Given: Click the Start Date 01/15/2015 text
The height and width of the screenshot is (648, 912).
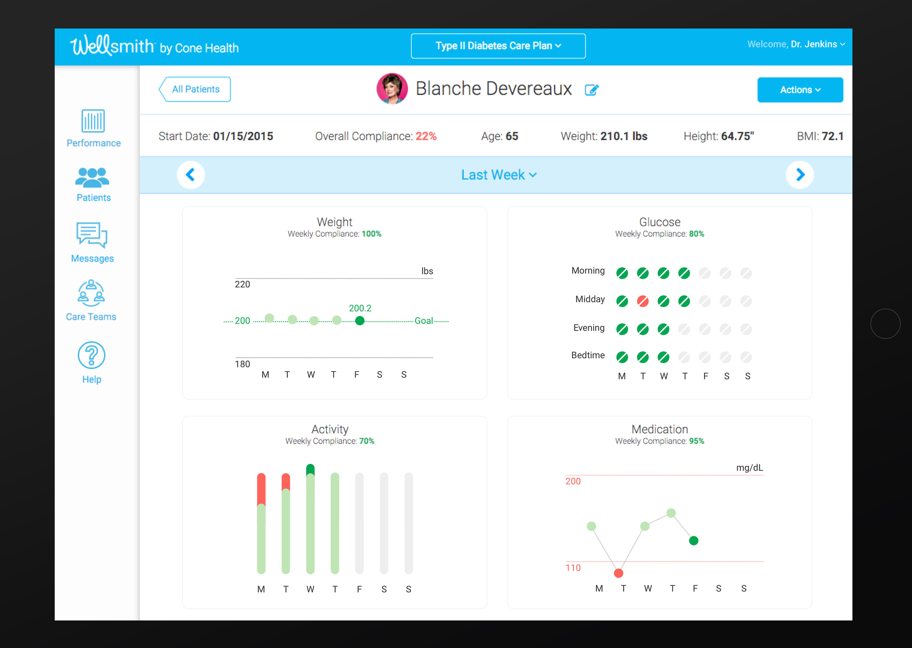Looking at the screenshot, I should (x=216, y=136).
